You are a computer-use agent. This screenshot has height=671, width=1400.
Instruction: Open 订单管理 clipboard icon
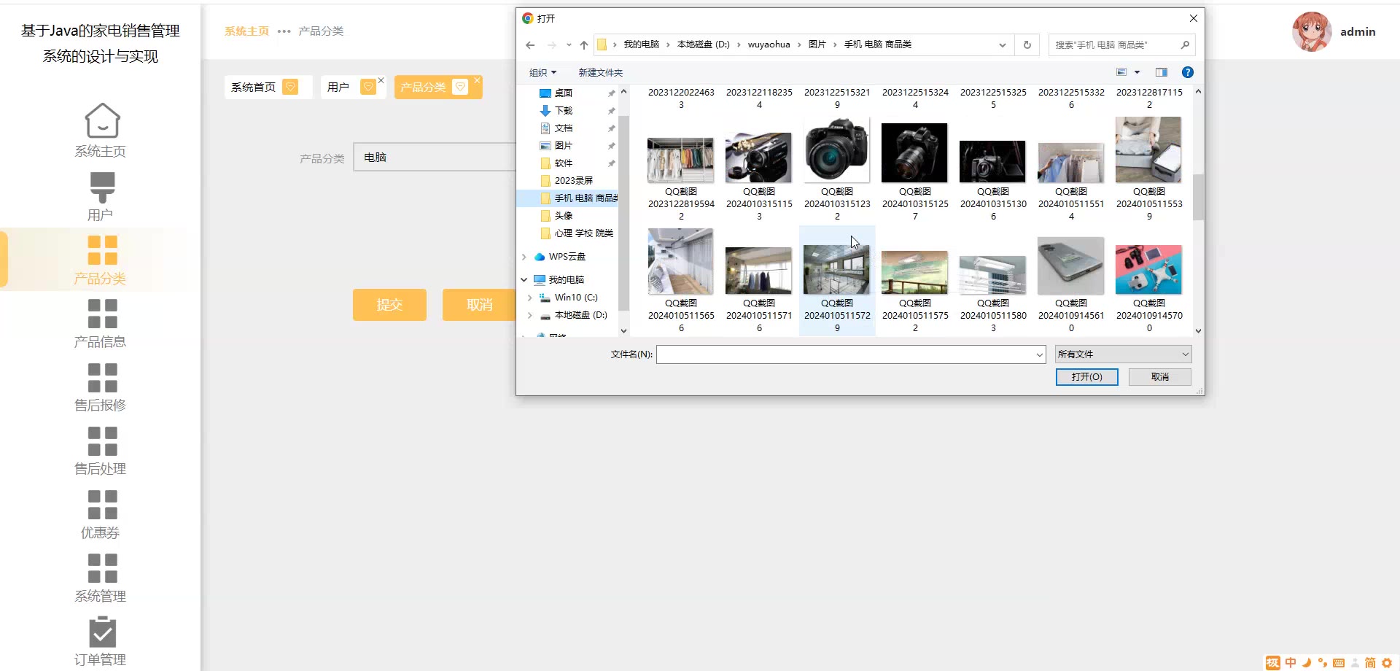(102, 632)
